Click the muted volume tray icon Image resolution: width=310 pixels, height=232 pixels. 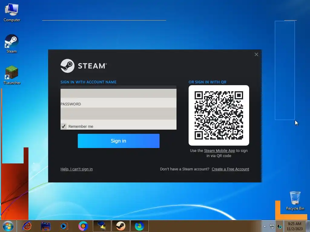279,226
